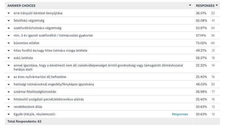The width and height of the screenshot is (227, 126).
Task: Open dropdown arrow beside 'szakfordítói/tolmács végzettség'
Action: tap(9, 28)
